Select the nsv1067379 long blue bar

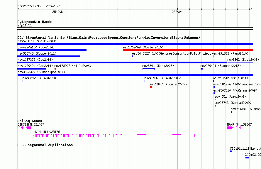coord(123,62)
